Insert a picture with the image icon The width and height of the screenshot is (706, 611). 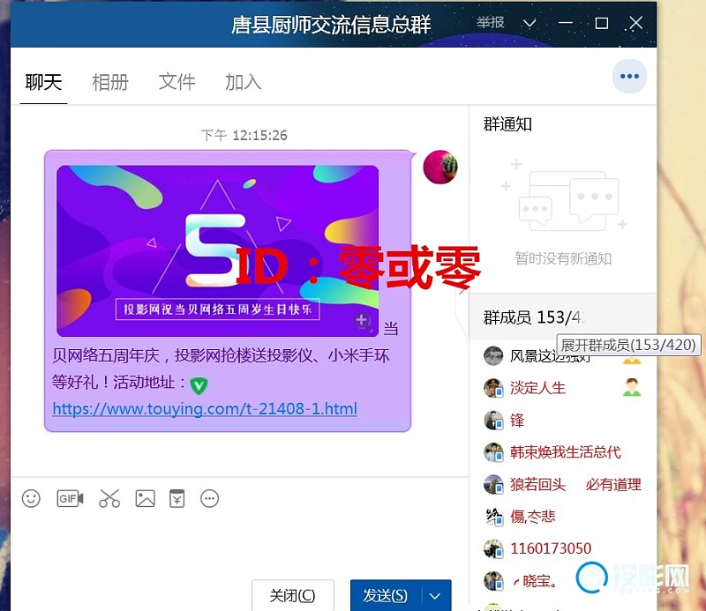click(x=145, y=498)
